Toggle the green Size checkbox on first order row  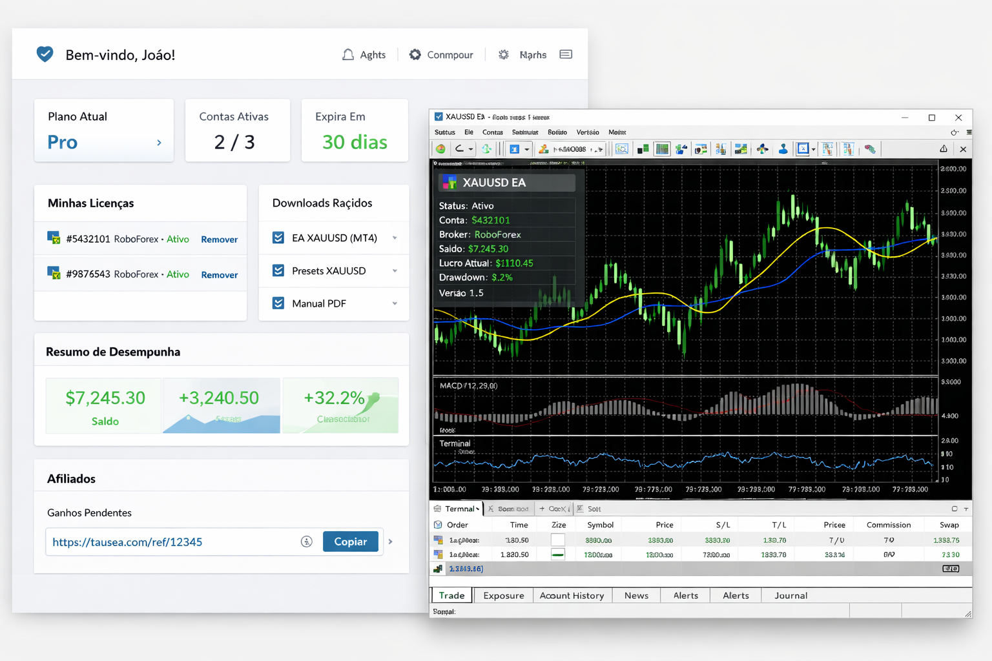click(558, 554)
